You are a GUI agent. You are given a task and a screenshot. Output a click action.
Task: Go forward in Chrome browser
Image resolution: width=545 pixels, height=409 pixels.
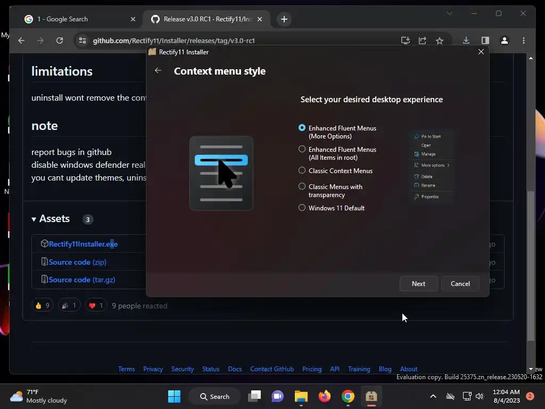coord(40,40)
